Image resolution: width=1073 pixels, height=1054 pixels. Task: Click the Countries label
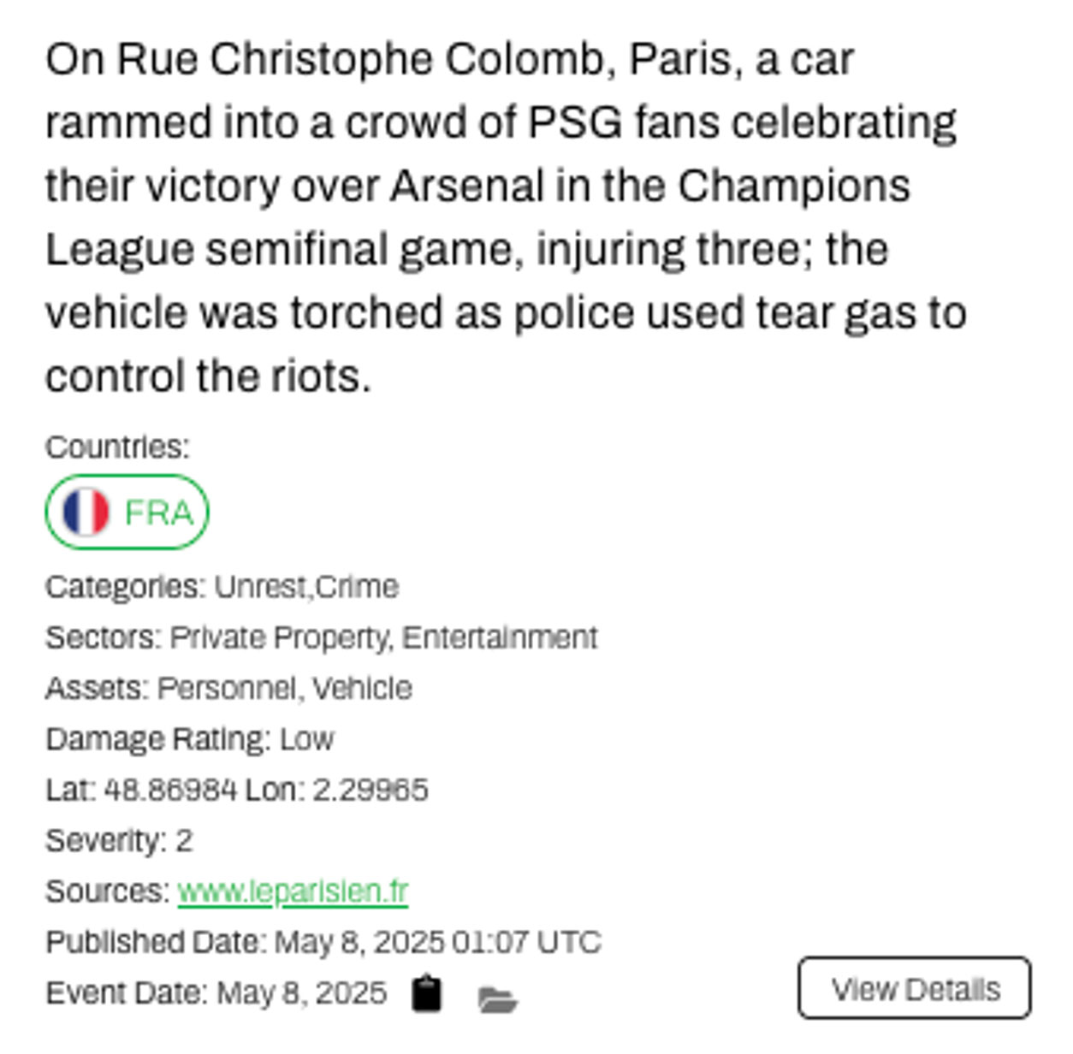117,447
